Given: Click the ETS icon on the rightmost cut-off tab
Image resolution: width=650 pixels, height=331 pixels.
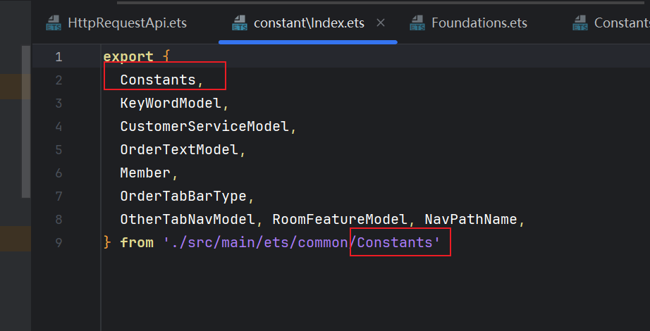Looking at the screenshot, I should click(x=580, y=23).
